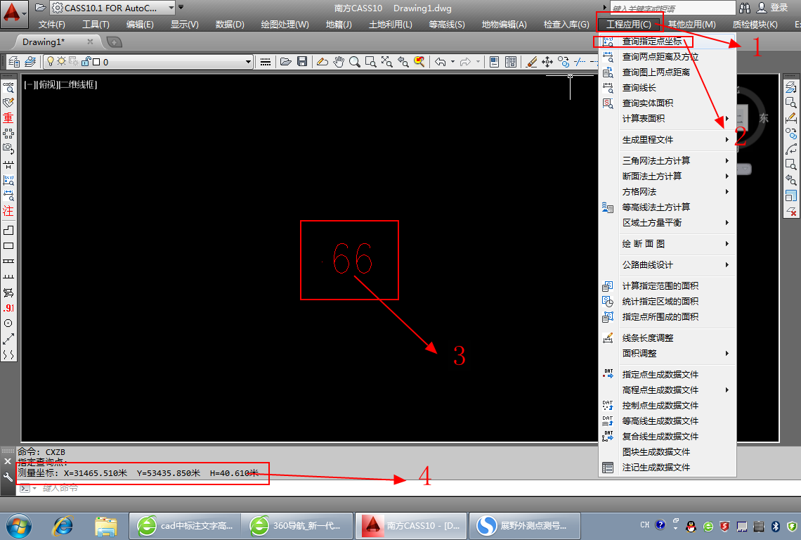Select 查询两点距离及方位 menu entry
Image resolution: width=801 pixels, height=540 pixels.
(x=660, y=56)
